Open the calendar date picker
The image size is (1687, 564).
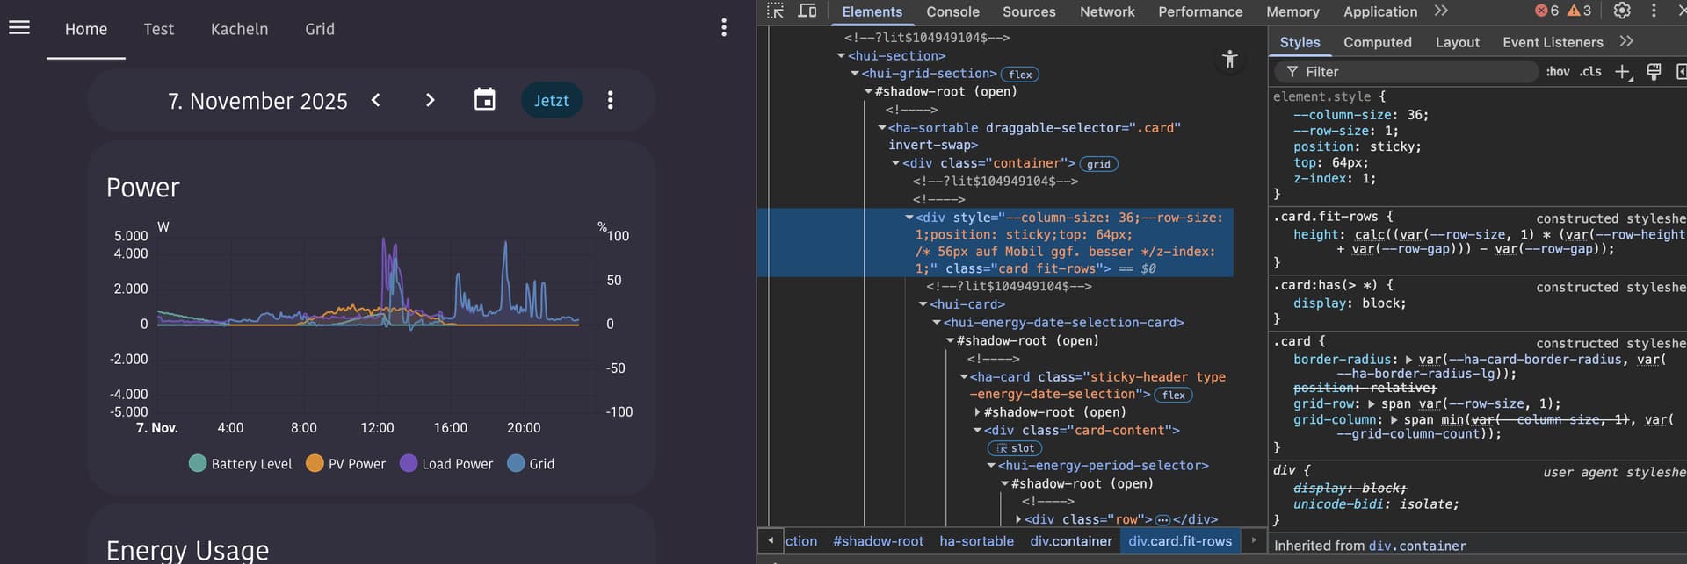[484, 100]
